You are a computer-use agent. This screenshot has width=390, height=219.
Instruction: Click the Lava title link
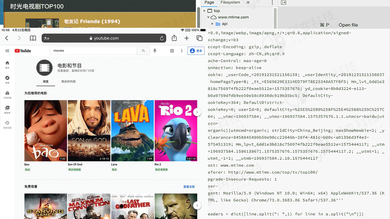click(x=114, y=164)
